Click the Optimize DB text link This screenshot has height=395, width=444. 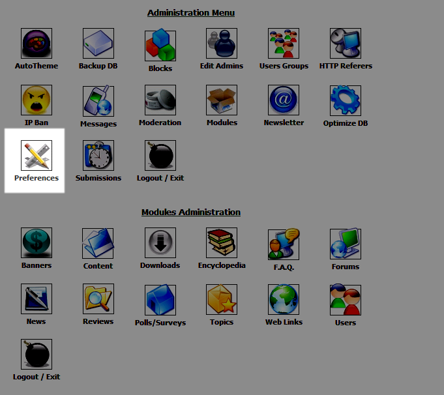tap(346, 123)
